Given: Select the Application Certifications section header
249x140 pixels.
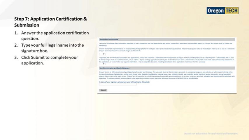Looking at the screenshot, I should coord(109,39).
